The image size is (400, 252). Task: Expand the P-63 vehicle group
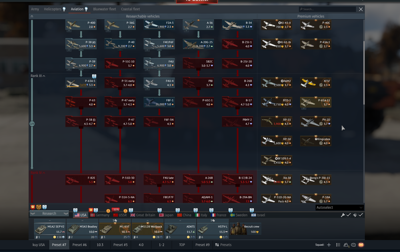(x=81, y=108)
